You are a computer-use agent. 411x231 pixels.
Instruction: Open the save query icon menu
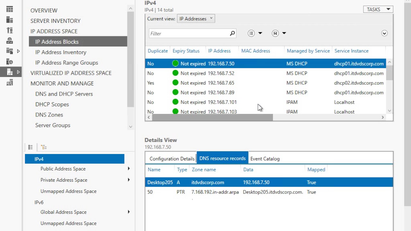pos(279,33)
